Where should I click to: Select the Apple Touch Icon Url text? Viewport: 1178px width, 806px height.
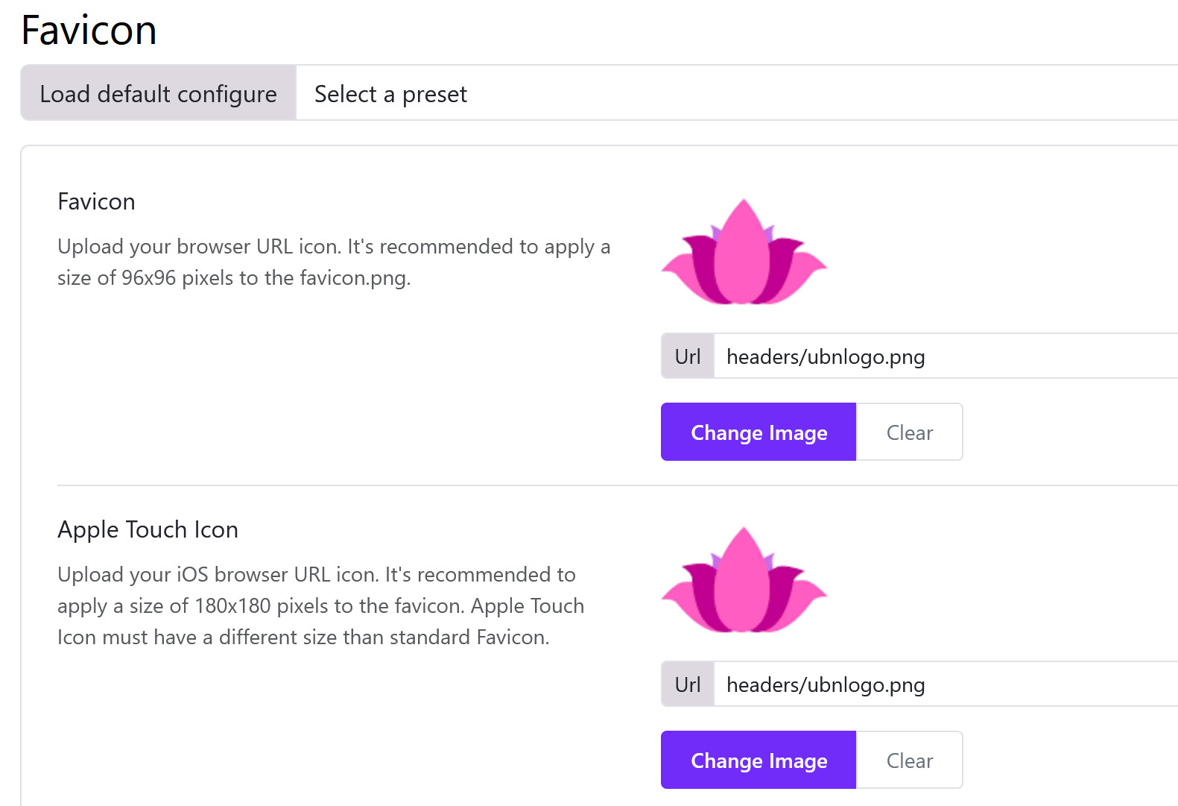(826, 684)
